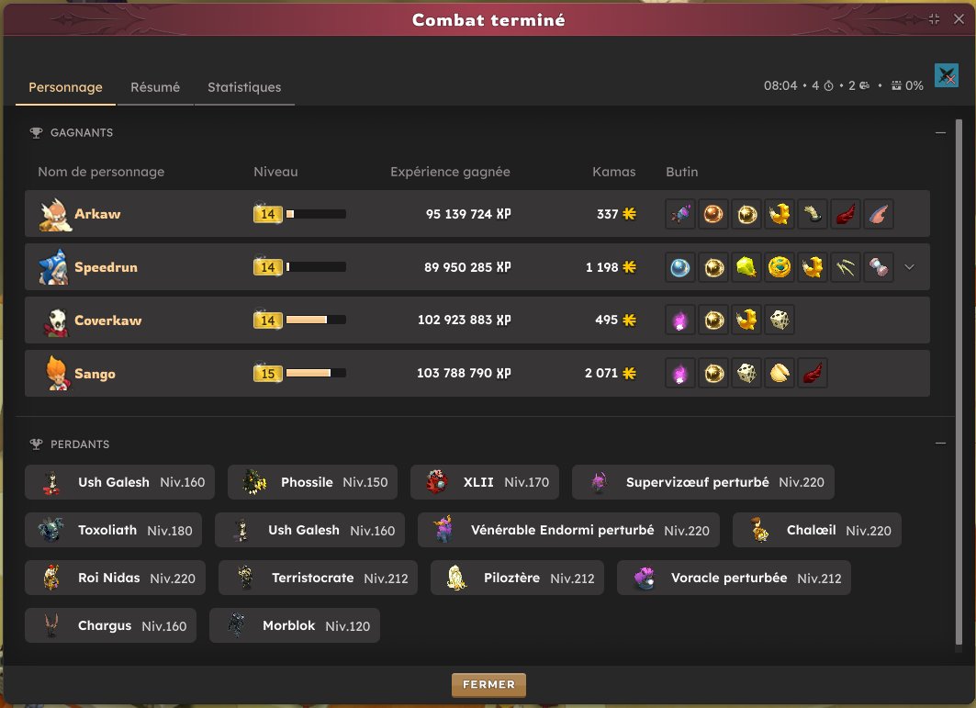Select the Vénérable Endormi perturbé enemy
The width and height of the screenshot is (976, 708).
pyautogui.click(x=568, y=530)
